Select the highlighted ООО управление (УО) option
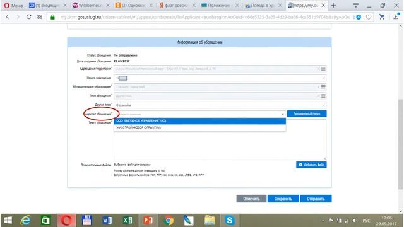 click(x=200, y=120)
